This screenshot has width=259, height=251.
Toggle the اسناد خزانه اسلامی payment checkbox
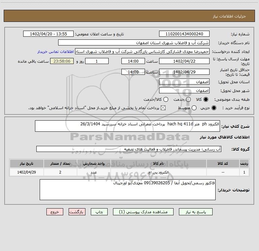click(163, 108)
